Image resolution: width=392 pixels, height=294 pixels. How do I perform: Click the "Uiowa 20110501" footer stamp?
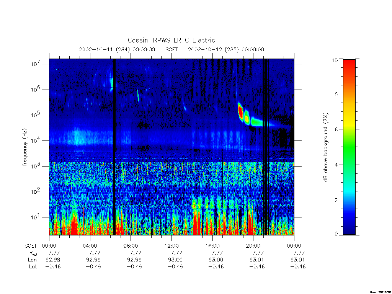[x=381, y=292]
